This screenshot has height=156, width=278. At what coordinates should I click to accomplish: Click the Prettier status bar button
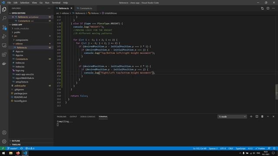click(260, 148)
